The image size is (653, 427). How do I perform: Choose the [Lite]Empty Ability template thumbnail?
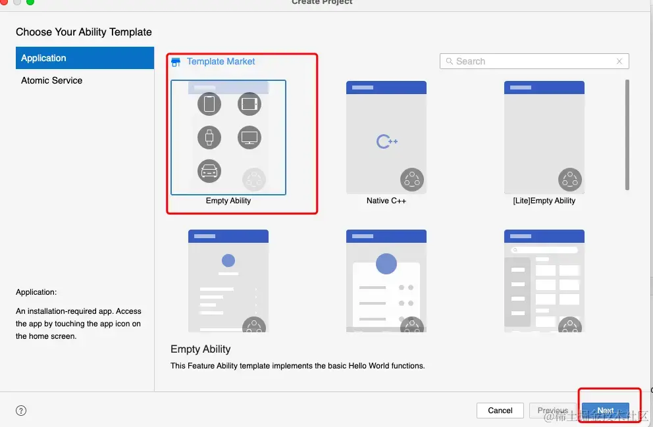pos(544,138)
